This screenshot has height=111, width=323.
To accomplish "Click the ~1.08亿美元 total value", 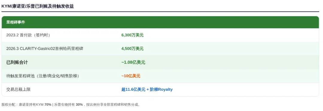I will (x=133, y=63).
